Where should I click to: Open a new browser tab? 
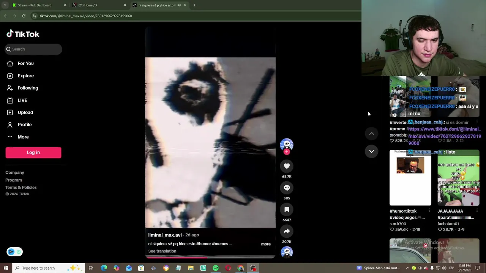click(194, 5)
